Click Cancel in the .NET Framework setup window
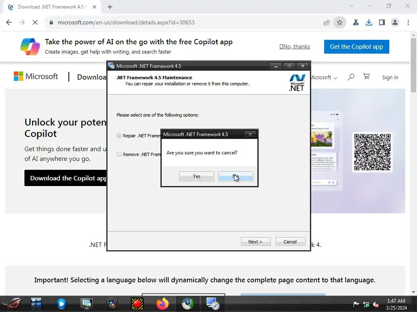 pos(290,242)
